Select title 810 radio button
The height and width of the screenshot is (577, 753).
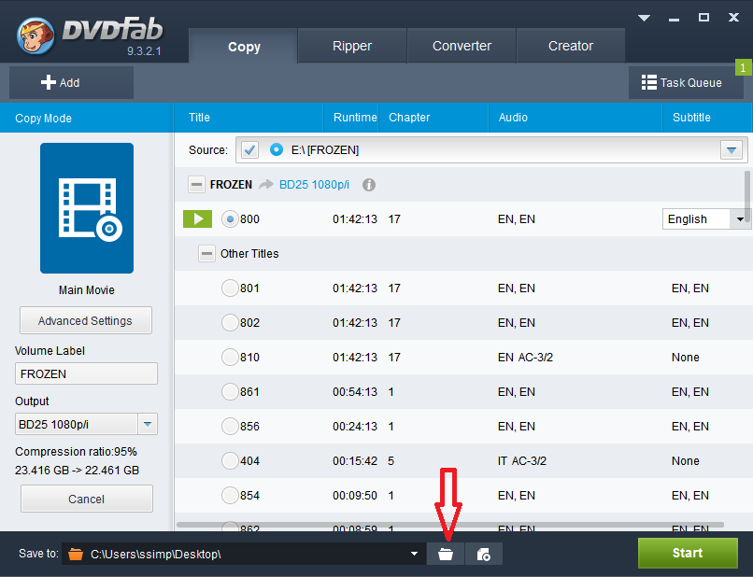coord(230,358)
